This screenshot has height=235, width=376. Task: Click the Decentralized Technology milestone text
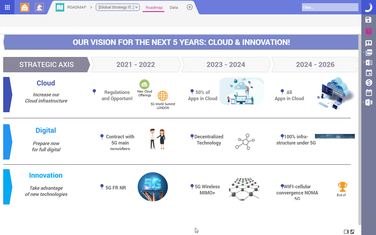(x=209, y=140)
